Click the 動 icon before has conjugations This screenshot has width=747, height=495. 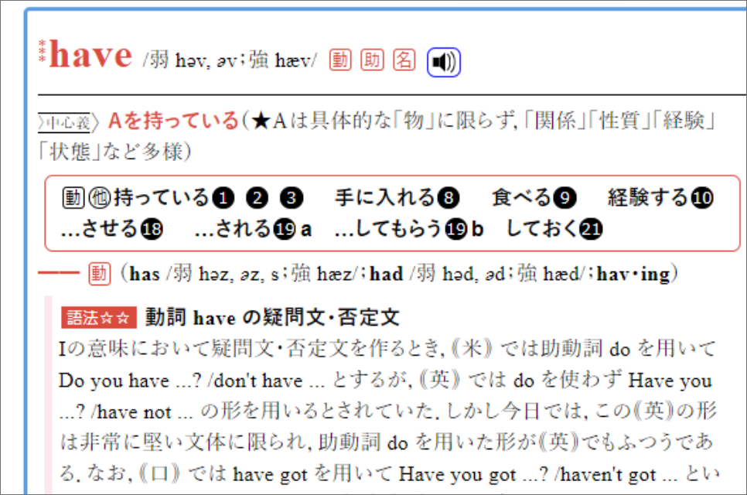(100, 274)
